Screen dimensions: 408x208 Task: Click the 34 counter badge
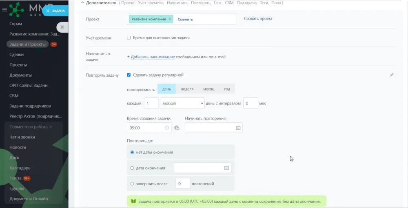(53, 44)
